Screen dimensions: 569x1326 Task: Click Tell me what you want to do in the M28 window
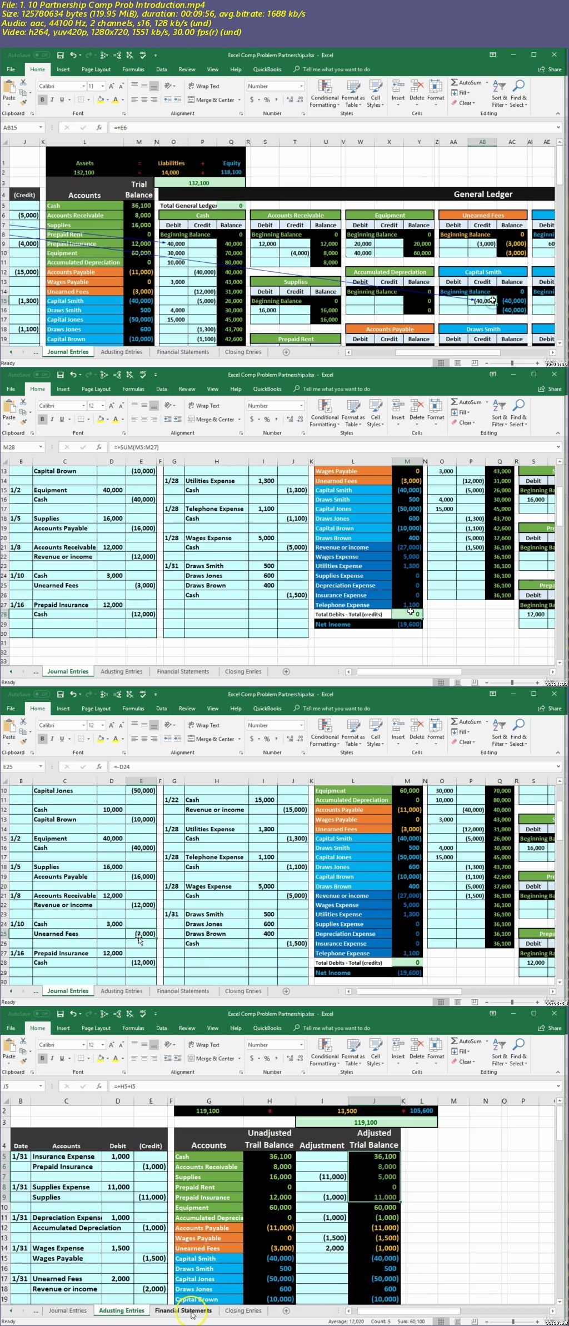(x=332, y=389)
